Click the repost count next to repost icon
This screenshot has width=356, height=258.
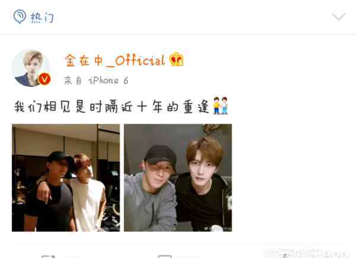[72, 257]
